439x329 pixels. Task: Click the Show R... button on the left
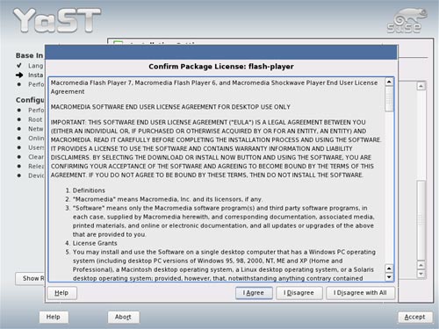30,278
